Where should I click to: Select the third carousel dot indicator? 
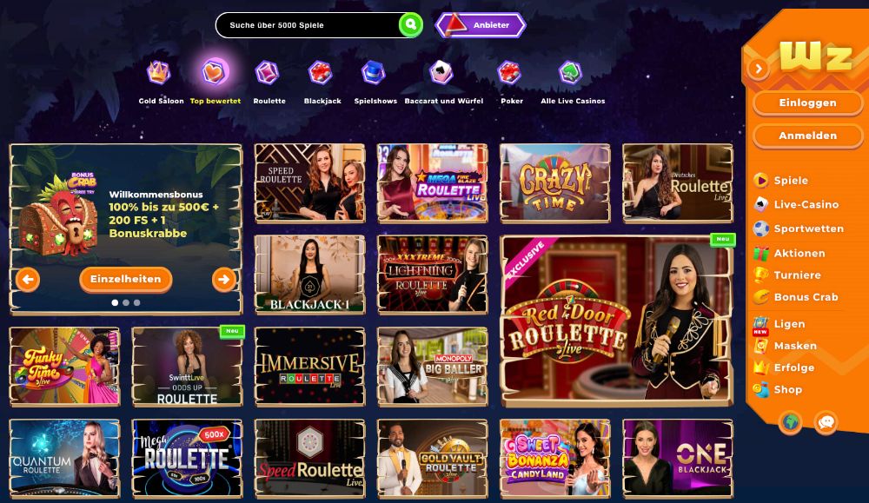click(x=137, y=302)
